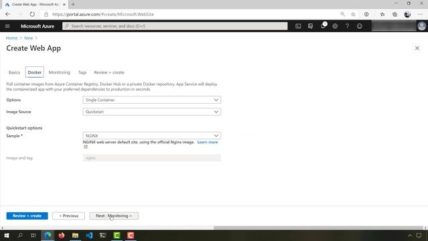The height and width of the screenshot is (241, 428).
Task: Open the Help question mark icon
Action: [x=347, y=26]
